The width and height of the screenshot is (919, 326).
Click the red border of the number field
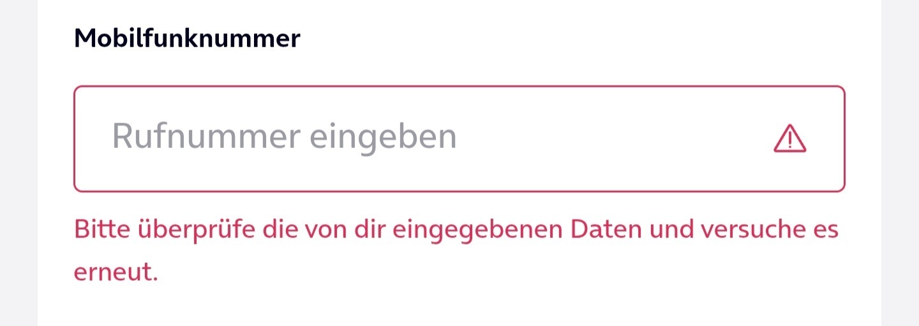coord(459,86)
